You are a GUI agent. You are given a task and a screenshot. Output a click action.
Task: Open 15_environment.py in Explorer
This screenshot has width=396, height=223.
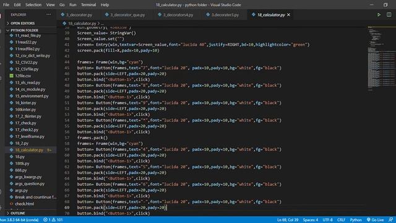[x=32, y=96]
